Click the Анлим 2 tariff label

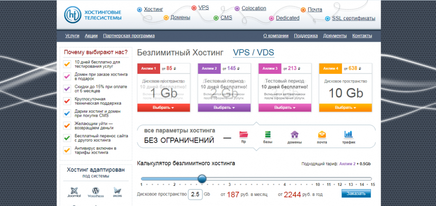click(209, 68)
